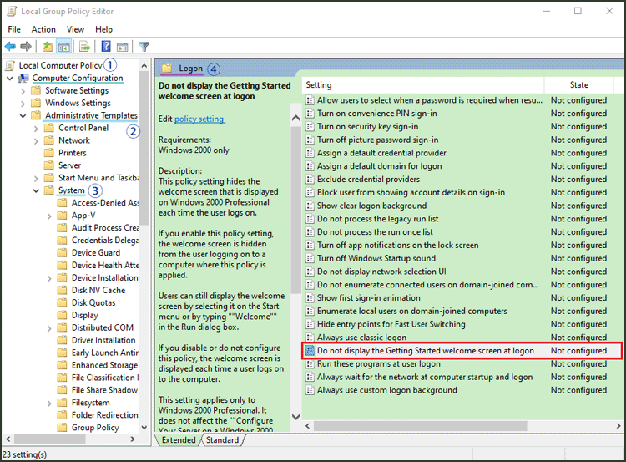Click the Back arrow toolbar icon
The image size is (626, 462).
(x=10, y=47)
